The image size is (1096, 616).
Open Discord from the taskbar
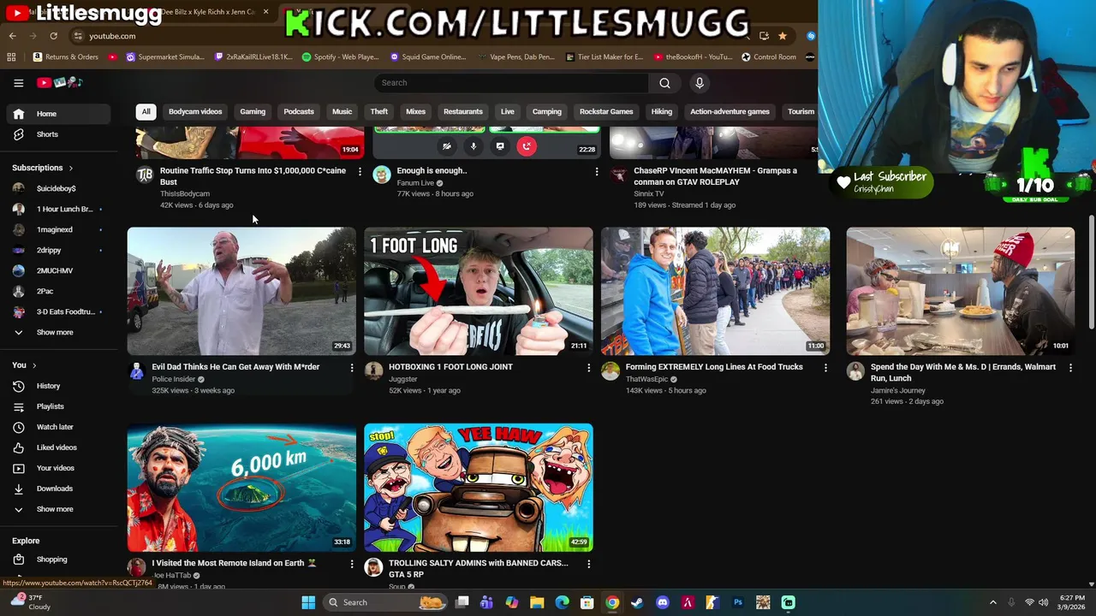[662, 602]
